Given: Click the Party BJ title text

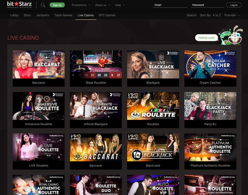Looking at the screenshot, I should (x=210, y=124).
